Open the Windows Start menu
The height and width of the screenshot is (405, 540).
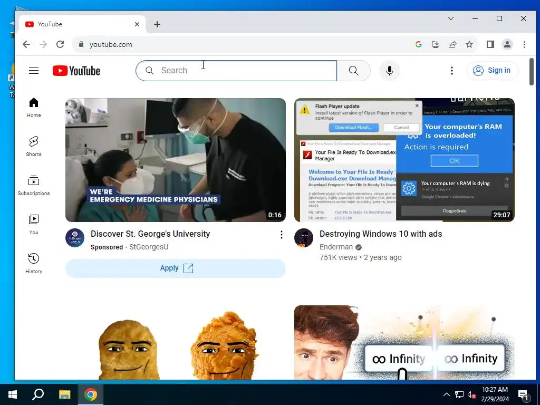pos(13,394)
